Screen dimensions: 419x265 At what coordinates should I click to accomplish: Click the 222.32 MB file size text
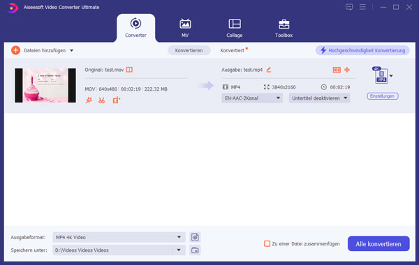[x=156, y=89]
